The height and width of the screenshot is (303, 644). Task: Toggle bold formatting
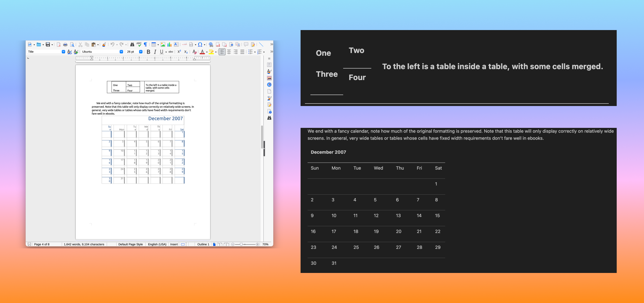149,52
